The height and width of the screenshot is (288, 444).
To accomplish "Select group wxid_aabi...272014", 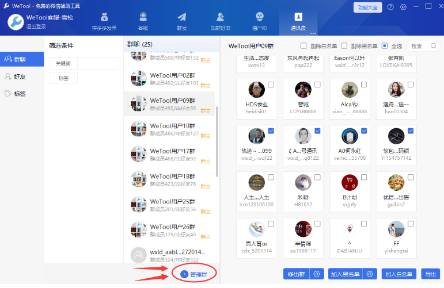I will pos(169,254).
